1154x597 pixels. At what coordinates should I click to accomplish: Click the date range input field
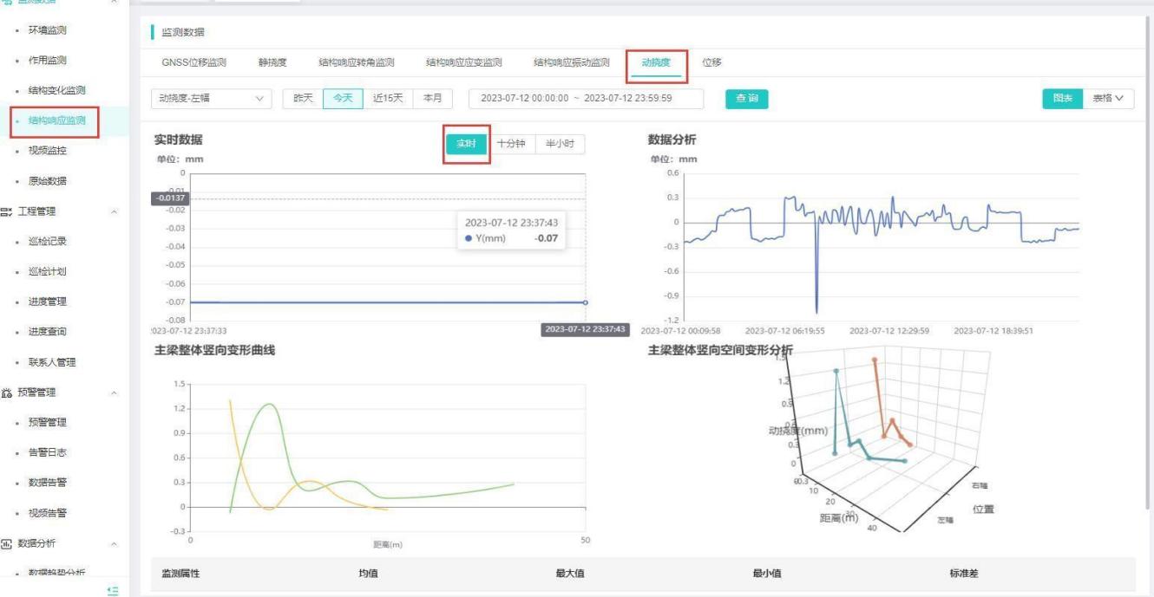(587, 99)
